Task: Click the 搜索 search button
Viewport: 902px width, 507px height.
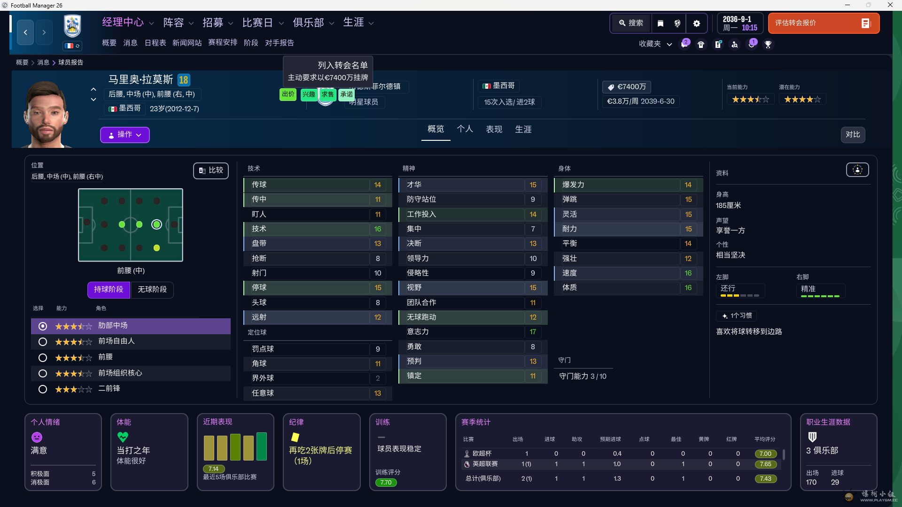Action: coord(631,23)
